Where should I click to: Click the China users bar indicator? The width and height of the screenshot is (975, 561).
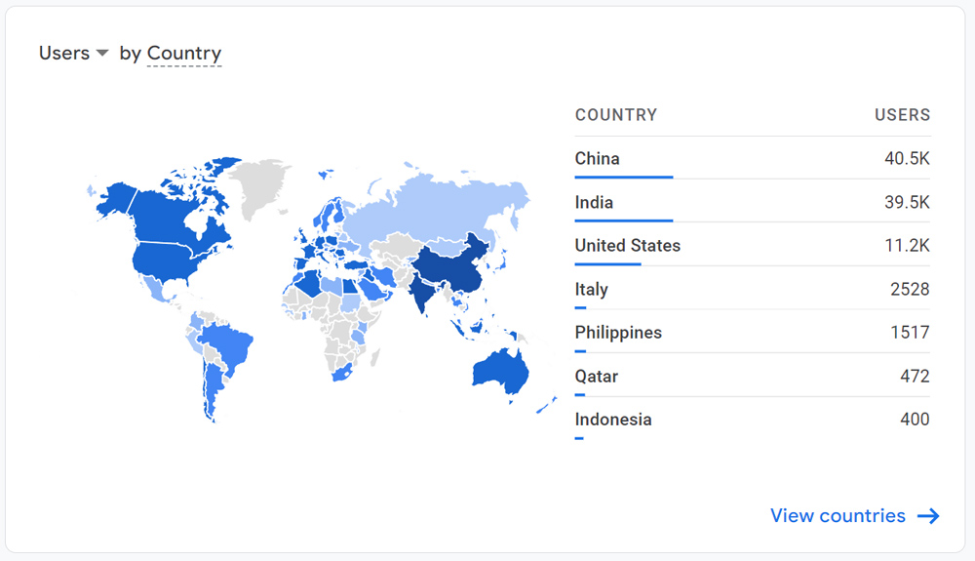624,178
